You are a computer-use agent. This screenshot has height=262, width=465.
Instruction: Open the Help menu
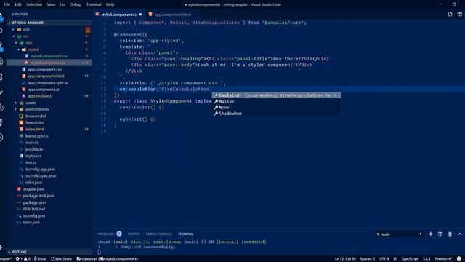pos(110,4)
